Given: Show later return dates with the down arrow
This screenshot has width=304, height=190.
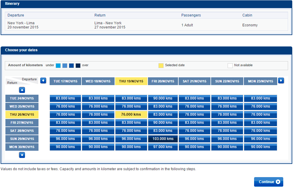Looking at the screenshot, I should coord(22,155).
